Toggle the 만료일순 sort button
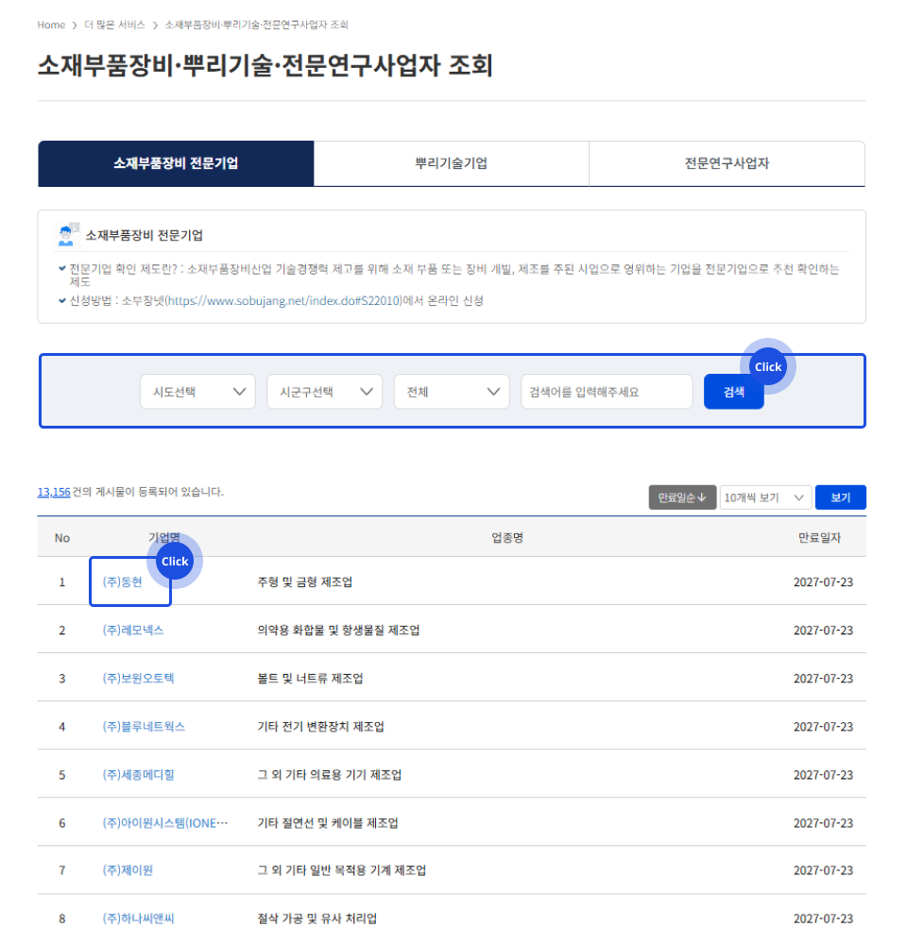The height and width of the screenshot is (927, 907). click(681, 497)
